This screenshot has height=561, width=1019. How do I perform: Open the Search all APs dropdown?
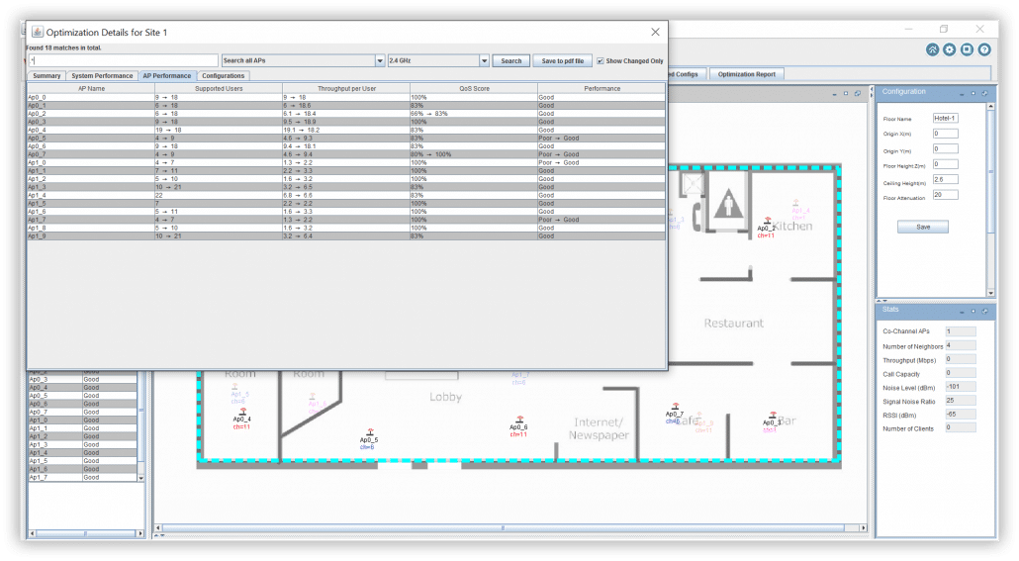(380, 60)
